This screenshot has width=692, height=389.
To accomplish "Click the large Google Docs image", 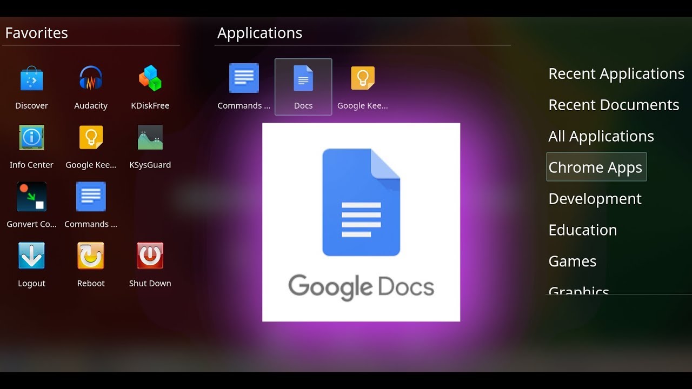I will [x=361, y=222].
